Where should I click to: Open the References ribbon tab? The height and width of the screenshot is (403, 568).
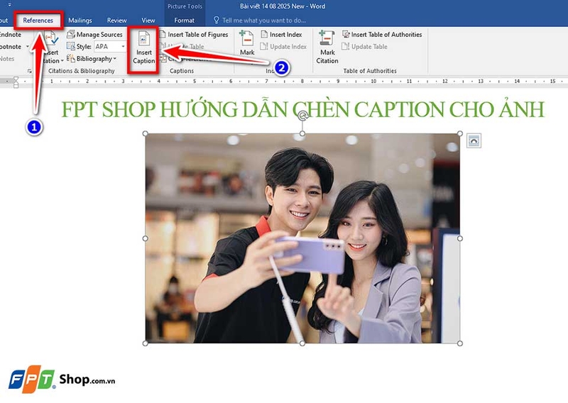(38, 21)
